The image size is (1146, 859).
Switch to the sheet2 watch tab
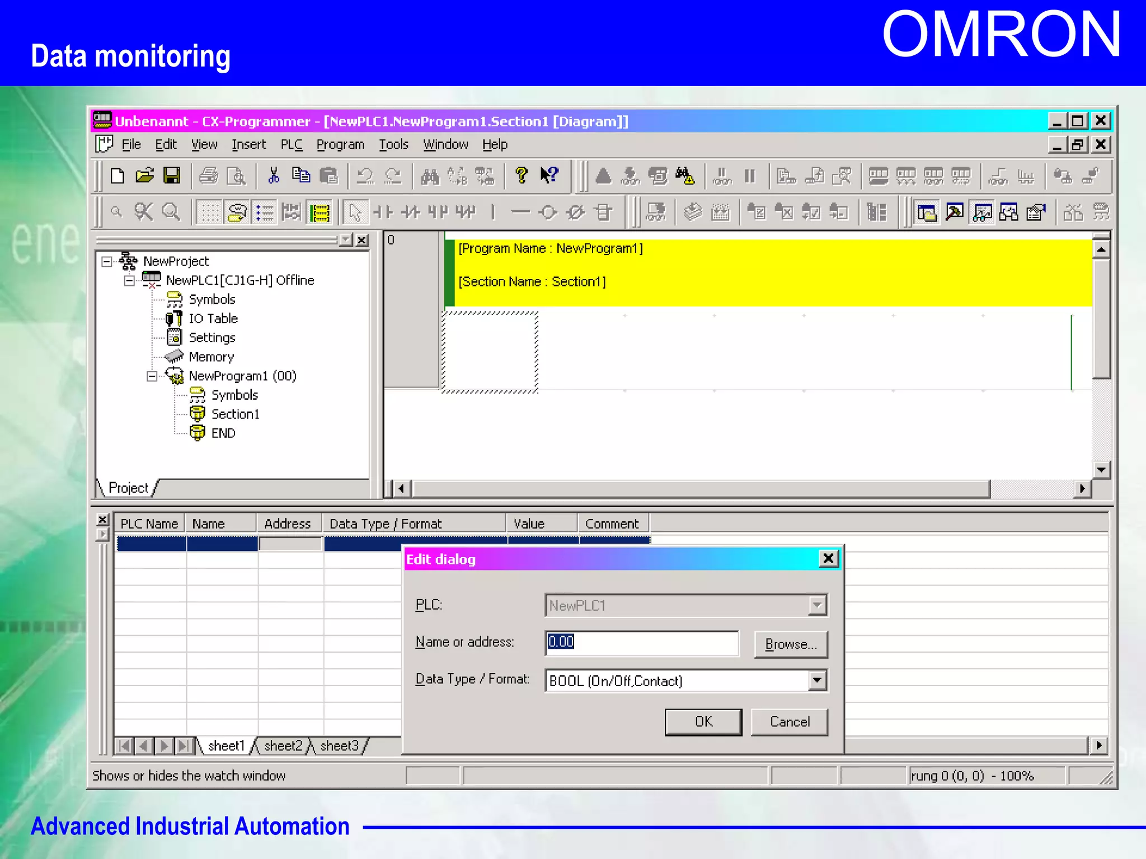tap(283, 745)
